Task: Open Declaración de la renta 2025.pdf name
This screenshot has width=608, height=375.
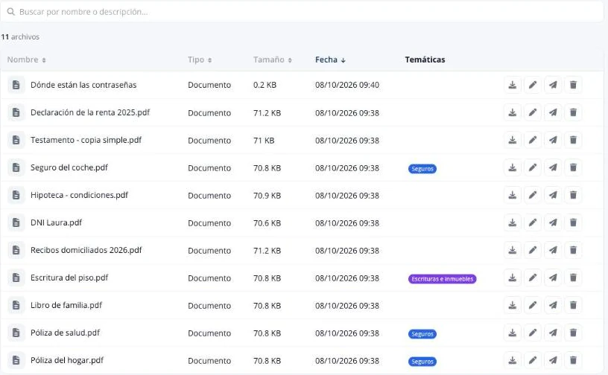Action: [x=90, y=112]
